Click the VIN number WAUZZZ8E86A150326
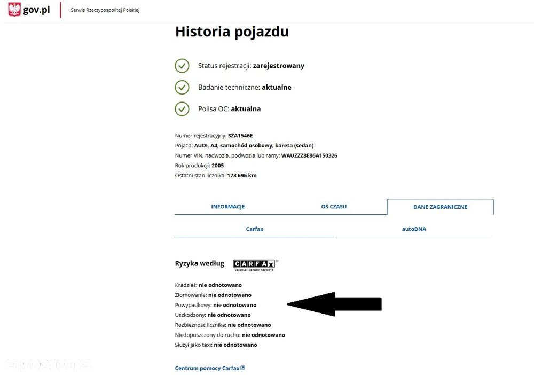 309,155
